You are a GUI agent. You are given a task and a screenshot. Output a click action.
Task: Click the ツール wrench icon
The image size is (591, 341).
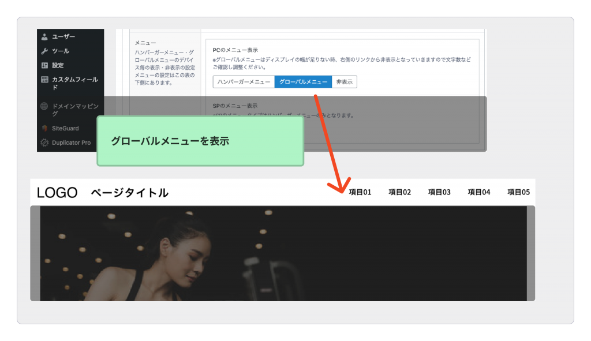tap(44, 51)
